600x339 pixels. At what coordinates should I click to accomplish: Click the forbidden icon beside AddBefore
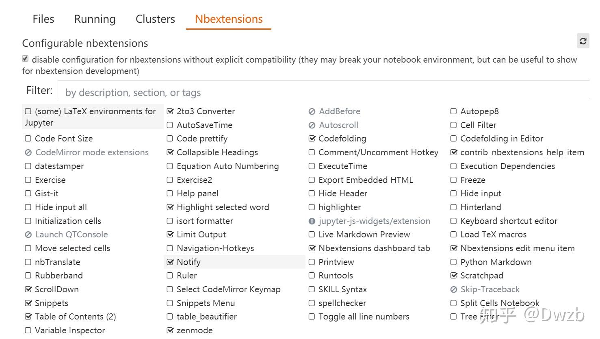pyautogui.click(x=312, y=111)
